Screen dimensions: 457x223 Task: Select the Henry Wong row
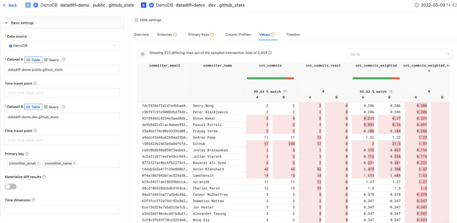coord(294,106)
